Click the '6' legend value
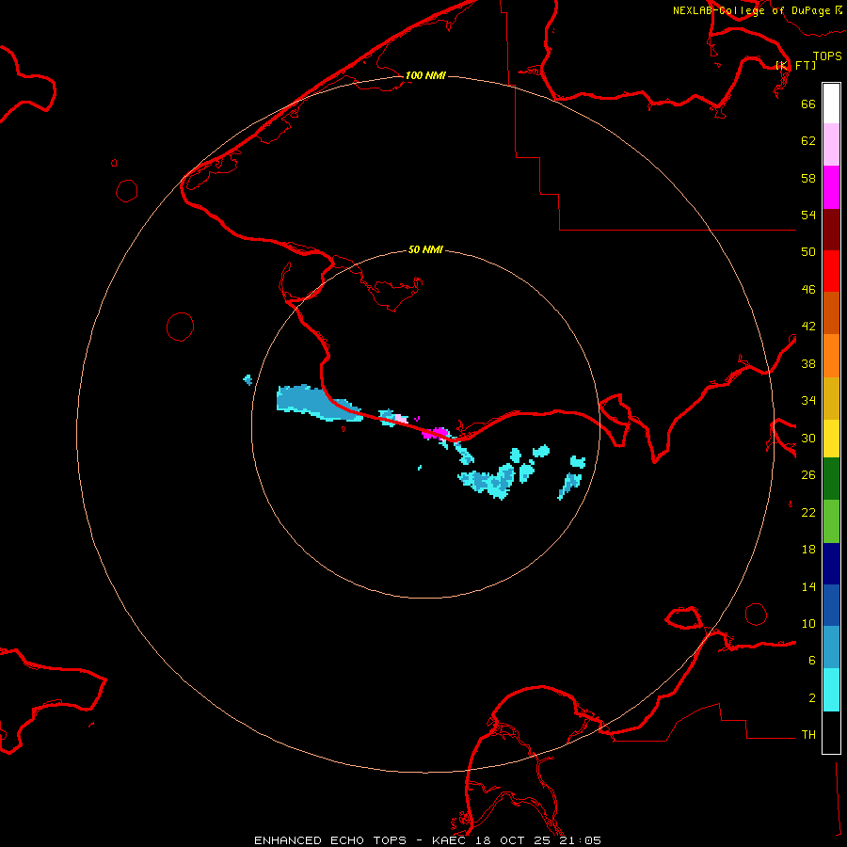 point(812,660)
